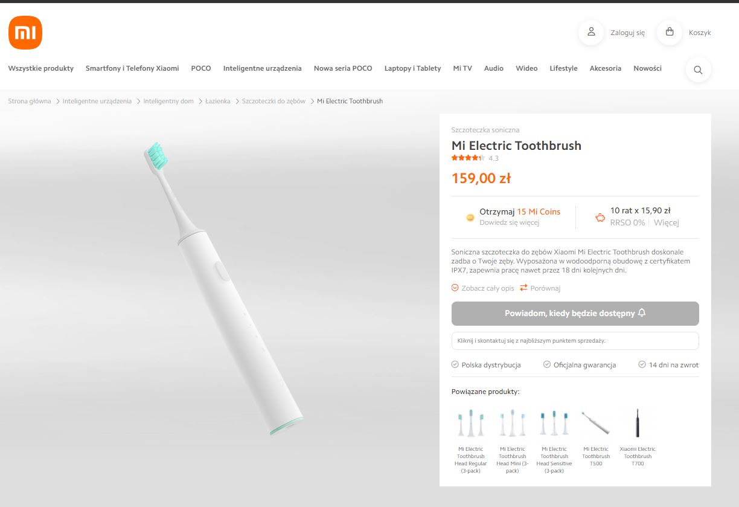Click the piggy bank installment icon
Image resolution: width=739 pixels, height=507 pixels.
(x=600, y=218)
